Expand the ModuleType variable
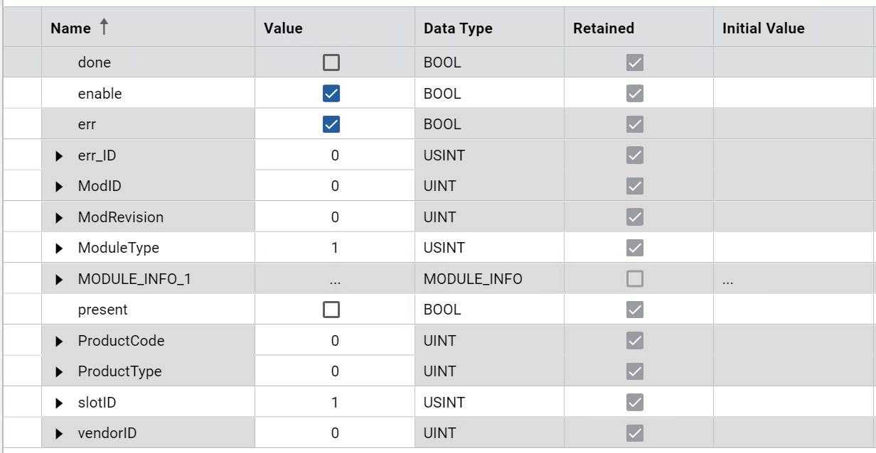The image size is (876, 453). tap(60, 249)
